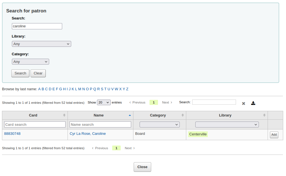The height and width of the screenshot is (176, 286).
Task: Sort results by Library column
Action: pyautogui.click(x=225, y=115)
